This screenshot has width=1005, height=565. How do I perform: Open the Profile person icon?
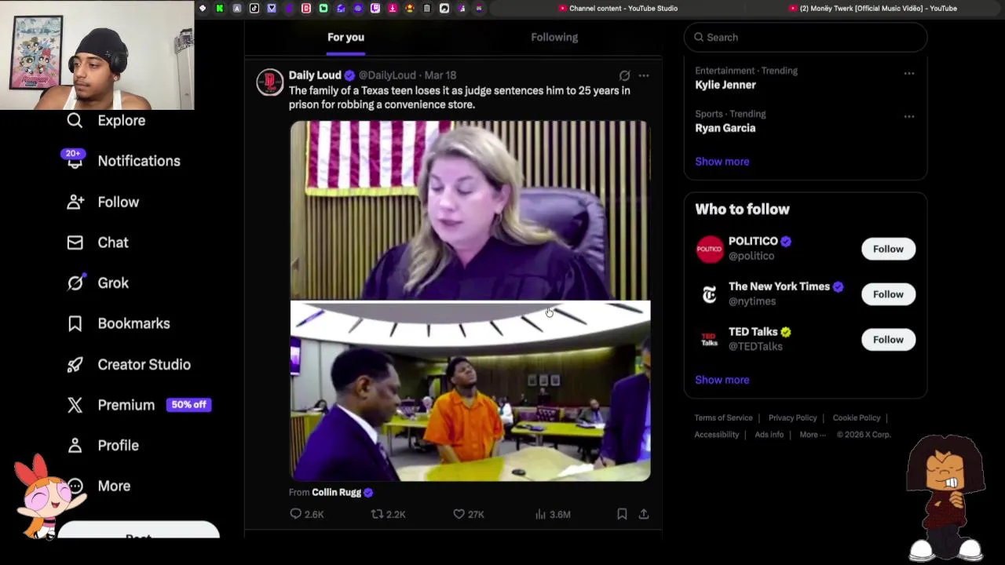[75, 445]
